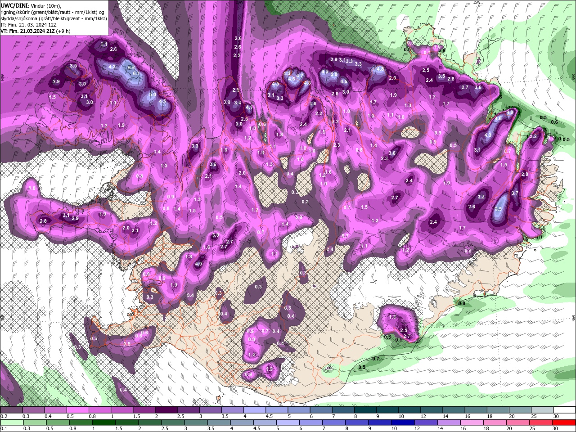Click the 'slydda/snjókoma' legend description line

(54, 18)
